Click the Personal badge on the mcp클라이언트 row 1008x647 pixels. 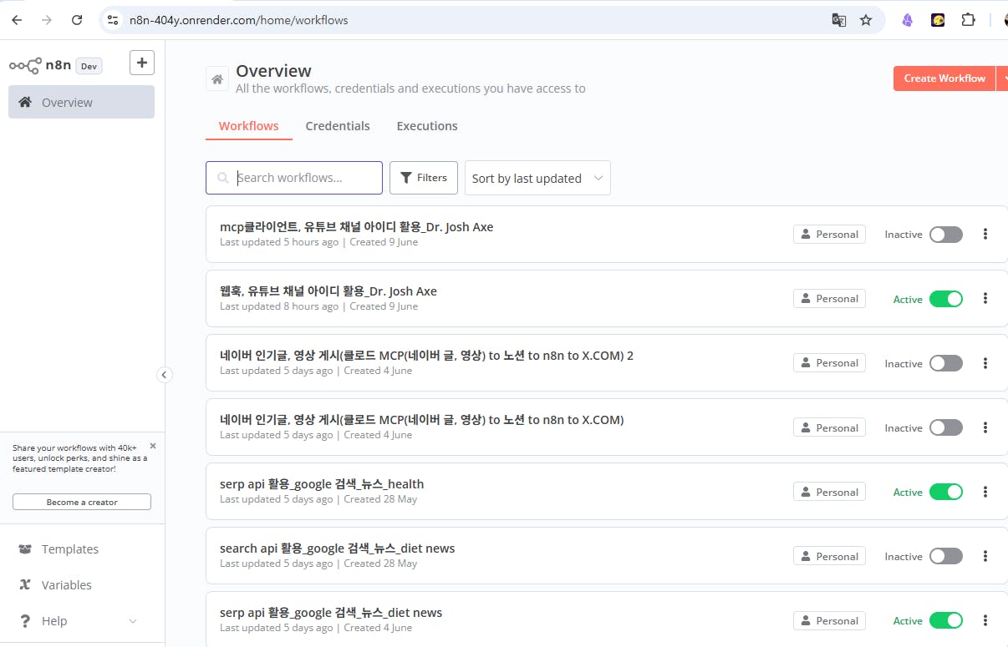click(829, 235)
